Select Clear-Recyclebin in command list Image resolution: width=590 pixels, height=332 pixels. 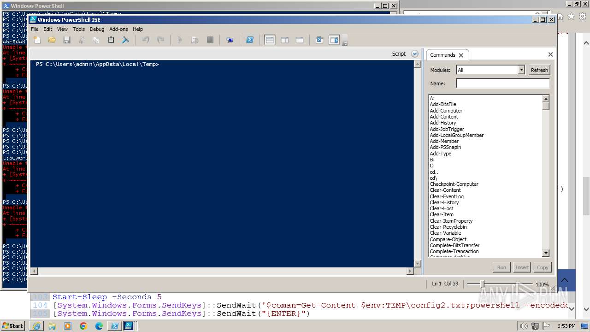pos(448,227)
